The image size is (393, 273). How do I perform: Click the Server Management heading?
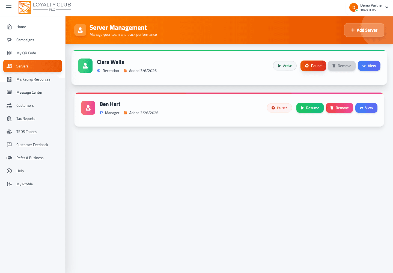[118, 28]
